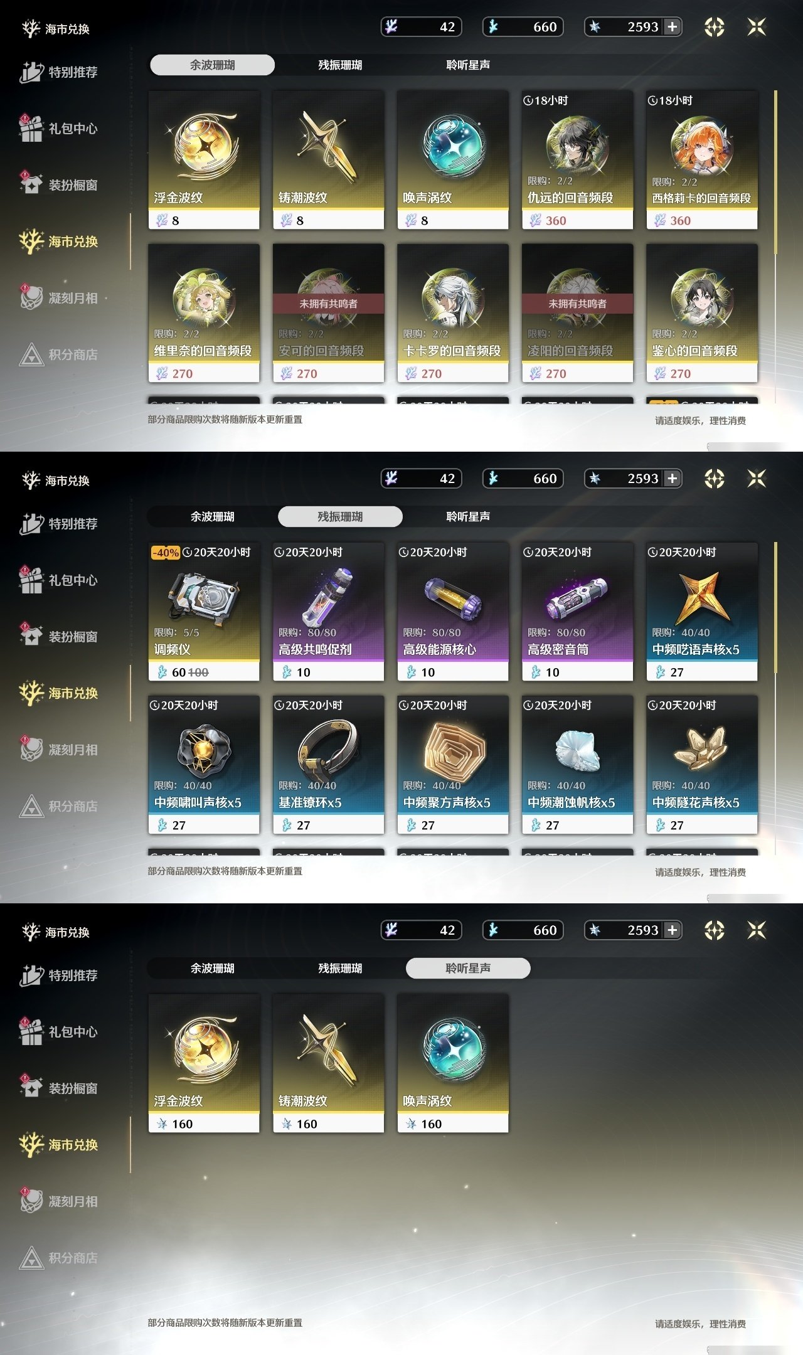Choose the 高级共鸣促剂 item card

point(328,612)
